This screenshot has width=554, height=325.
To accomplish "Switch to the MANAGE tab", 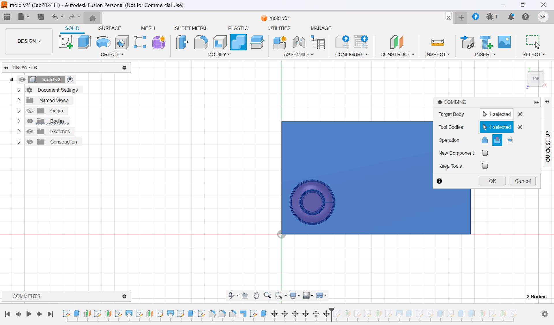I will pos(321,28).
